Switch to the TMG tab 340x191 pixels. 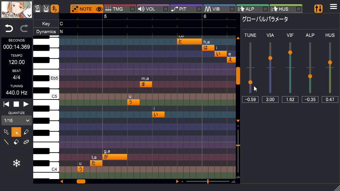click(118, 9)
